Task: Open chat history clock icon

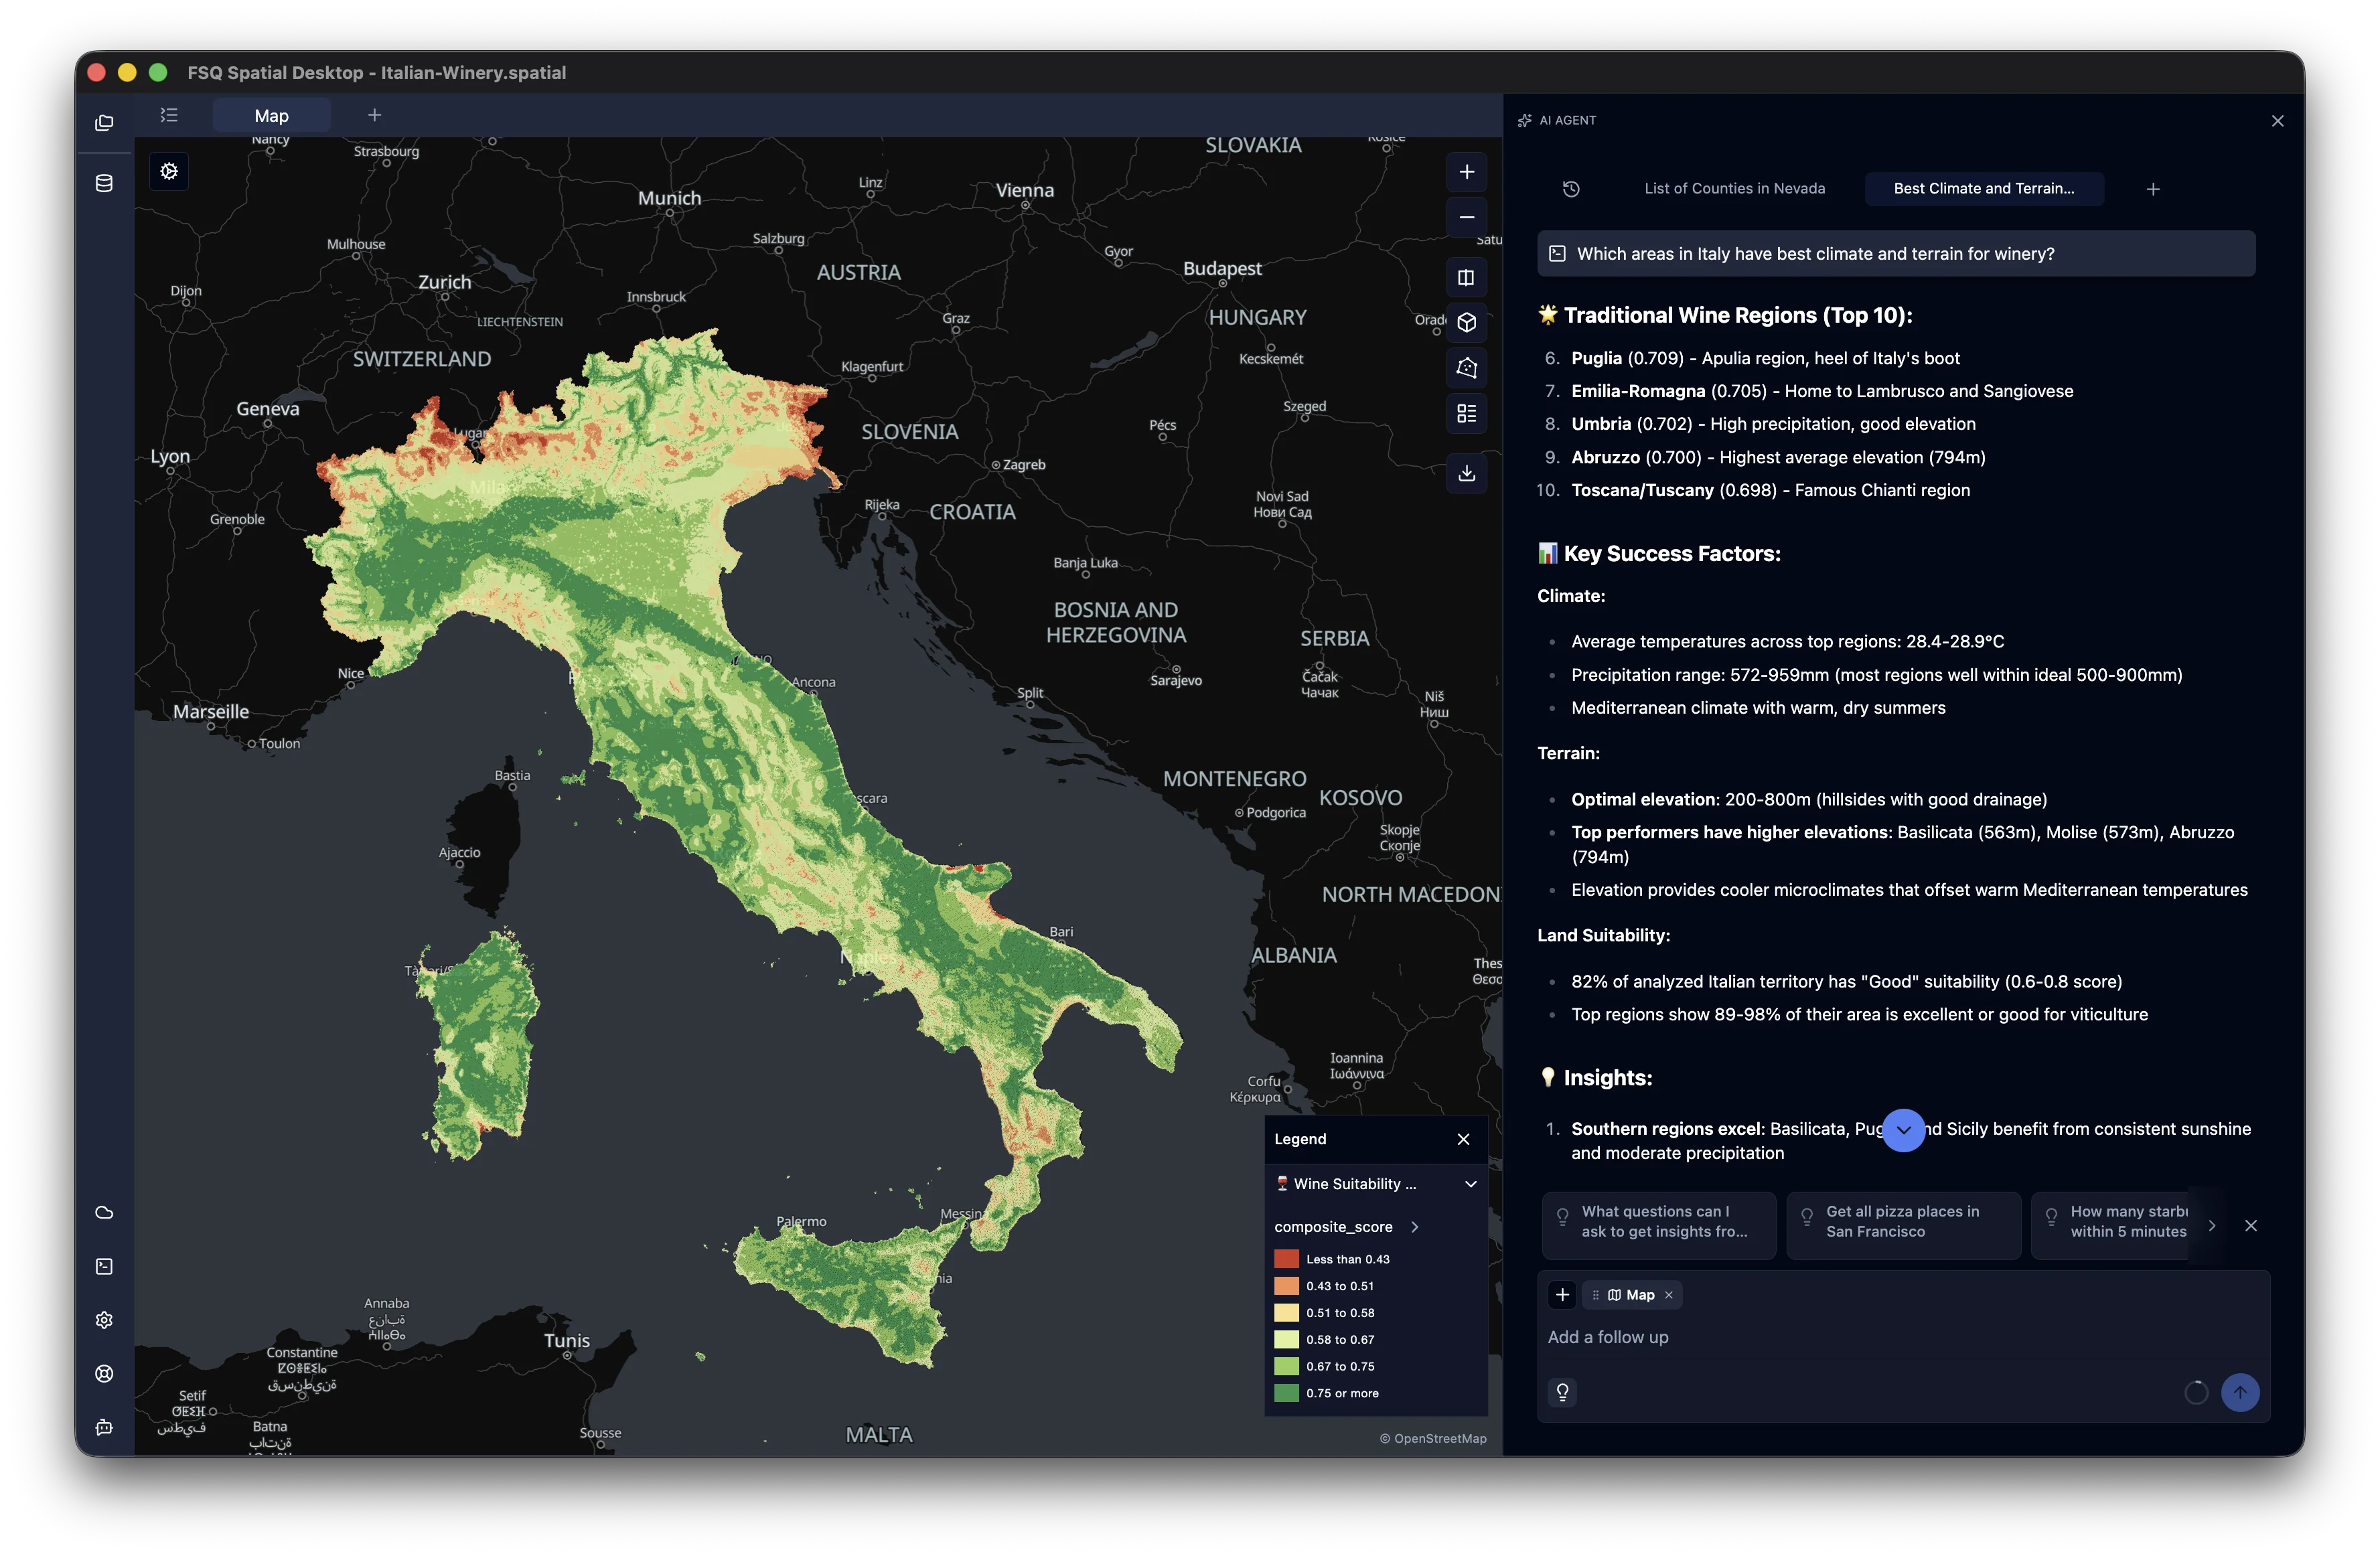Action: coord(1571,189)
